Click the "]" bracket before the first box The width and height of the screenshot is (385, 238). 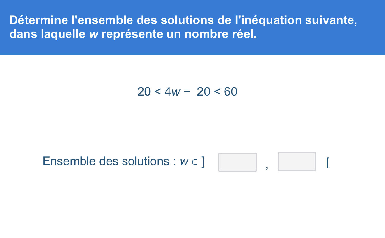pyautogui.click(x=203, y=162)
